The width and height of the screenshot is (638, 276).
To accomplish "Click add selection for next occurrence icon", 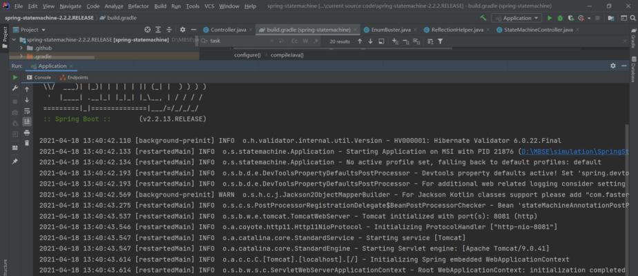I will 395,41.
